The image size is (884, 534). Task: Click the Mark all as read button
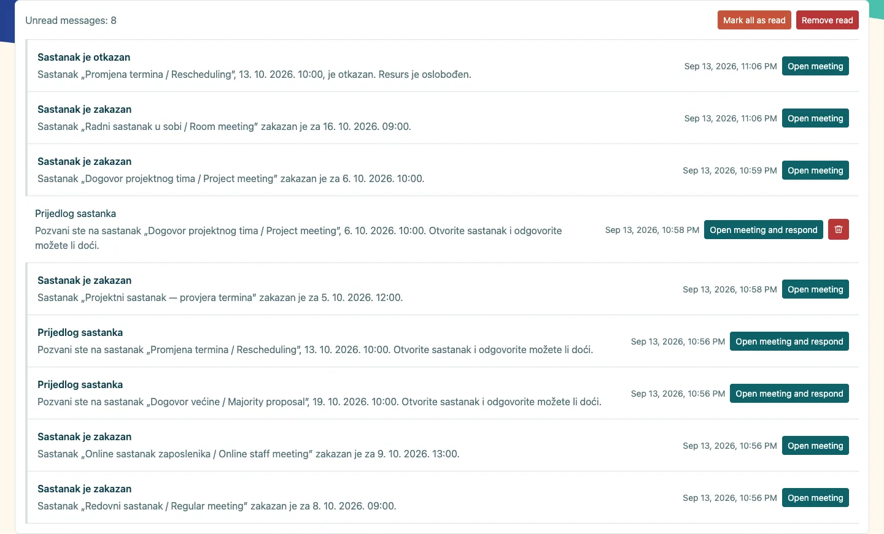[754, 20]
